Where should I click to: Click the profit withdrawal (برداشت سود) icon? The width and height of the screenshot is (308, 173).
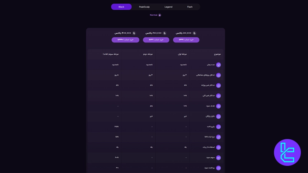pyautogui.click(x=218, y=168)
